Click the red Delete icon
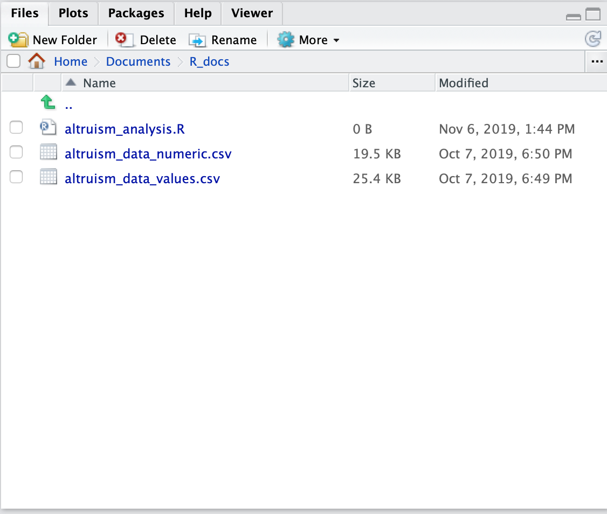Screen dimensions: 607x514 [125, 39]
